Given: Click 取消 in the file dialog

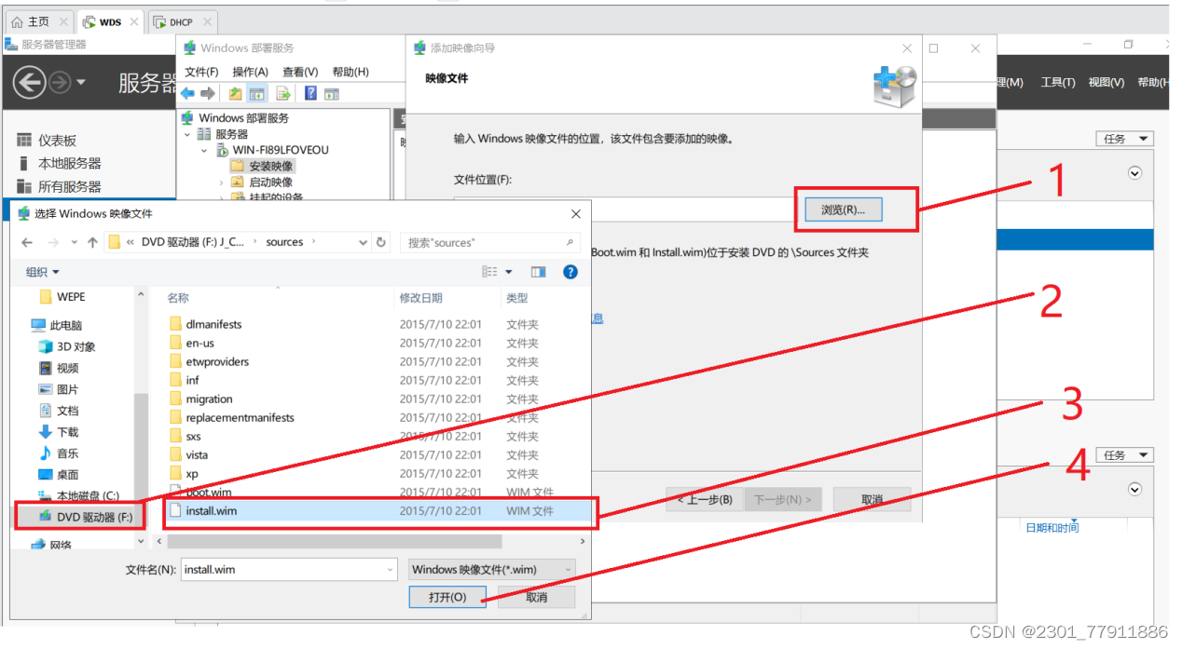Looking at the screenshot, I should (536, 597).
